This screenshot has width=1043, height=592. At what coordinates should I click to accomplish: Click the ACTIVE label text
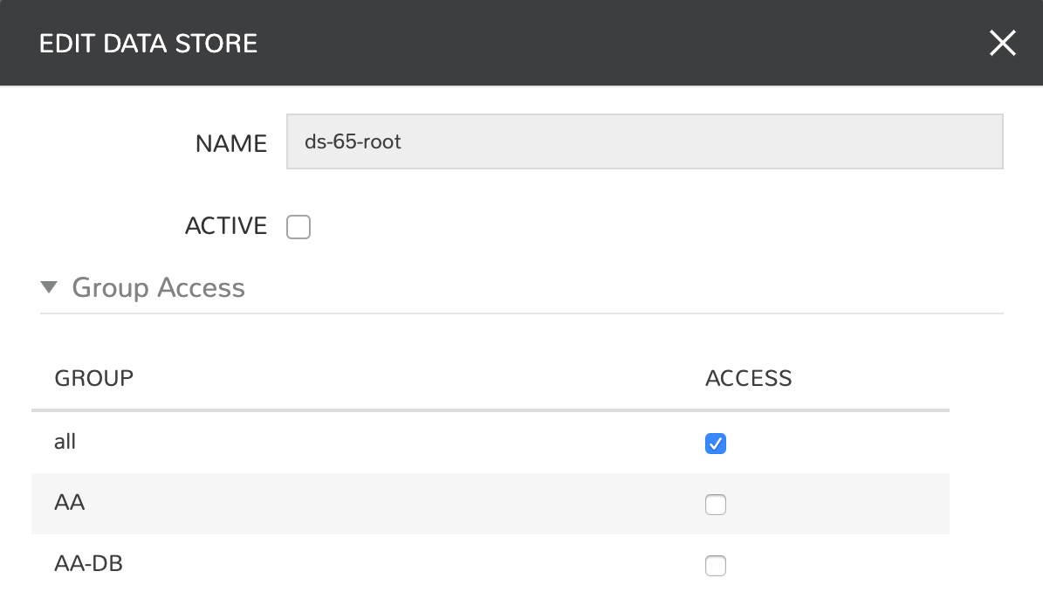pos(226,226)
